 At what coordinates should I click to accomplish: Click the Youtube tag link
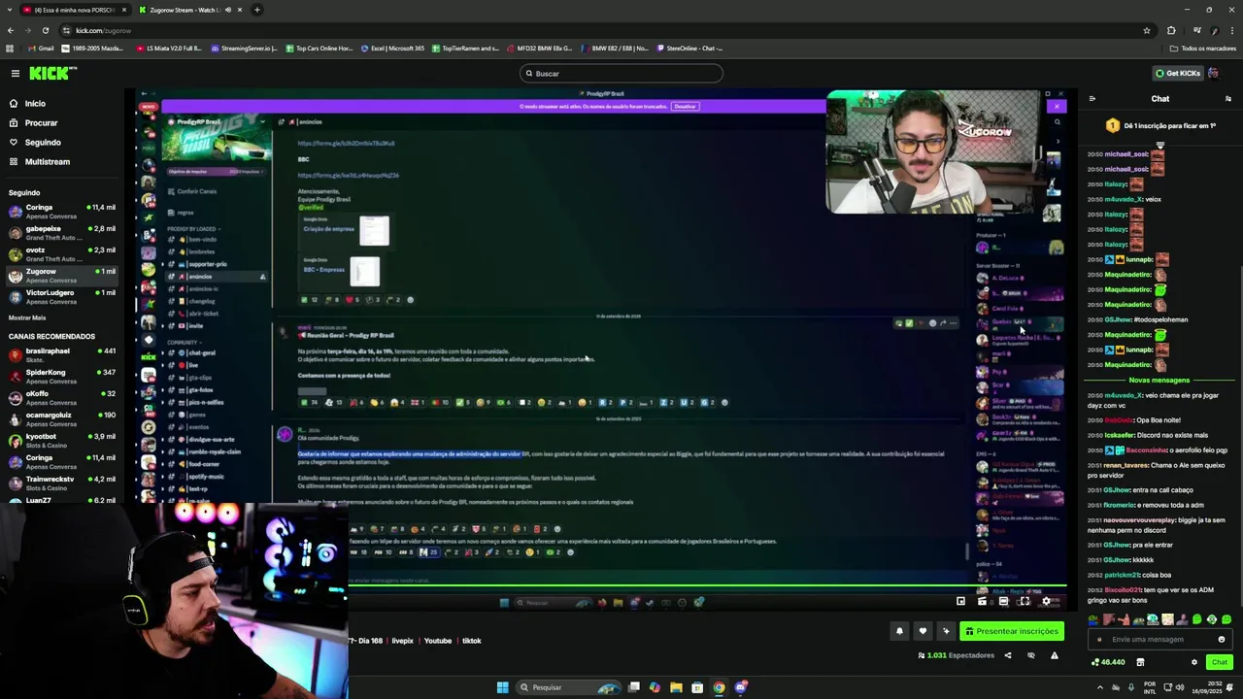click(438, 641)
